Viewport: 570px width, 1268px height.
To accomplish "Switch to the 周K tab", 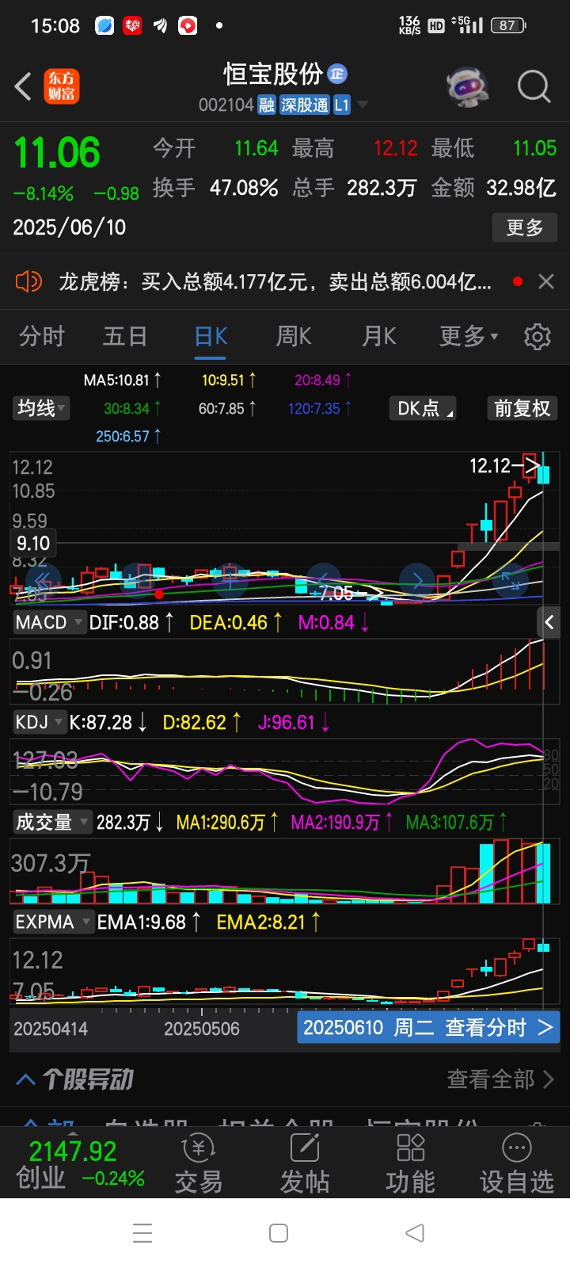I will point(293,336).
